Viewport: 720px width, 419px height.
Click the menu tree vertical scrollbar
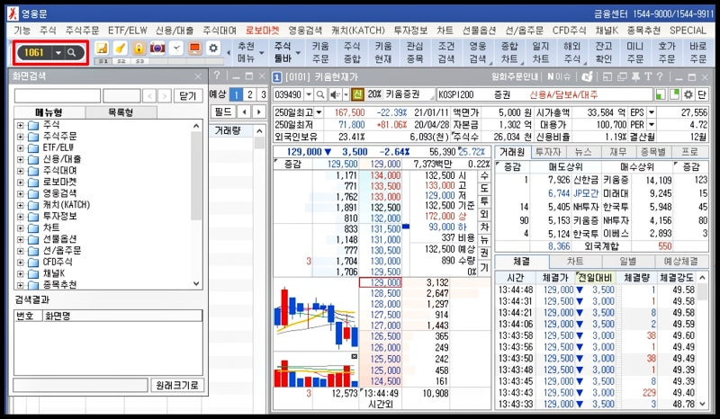click(196, 204)
